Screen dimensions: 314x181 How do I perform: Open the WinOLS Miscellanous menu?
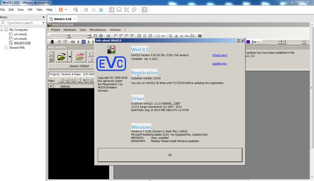tap(98, 30)
